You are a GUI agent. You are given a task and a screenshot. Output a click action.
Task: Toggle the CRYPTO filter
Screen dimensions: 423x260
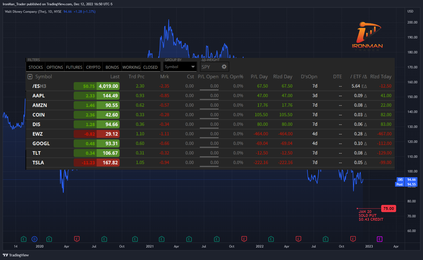tap(93, 67)
